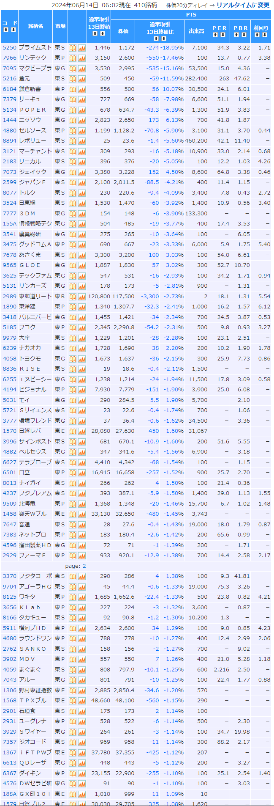Open book icon for 日経レバ row
The image size is (274, 806).
[x=73, y=431]
